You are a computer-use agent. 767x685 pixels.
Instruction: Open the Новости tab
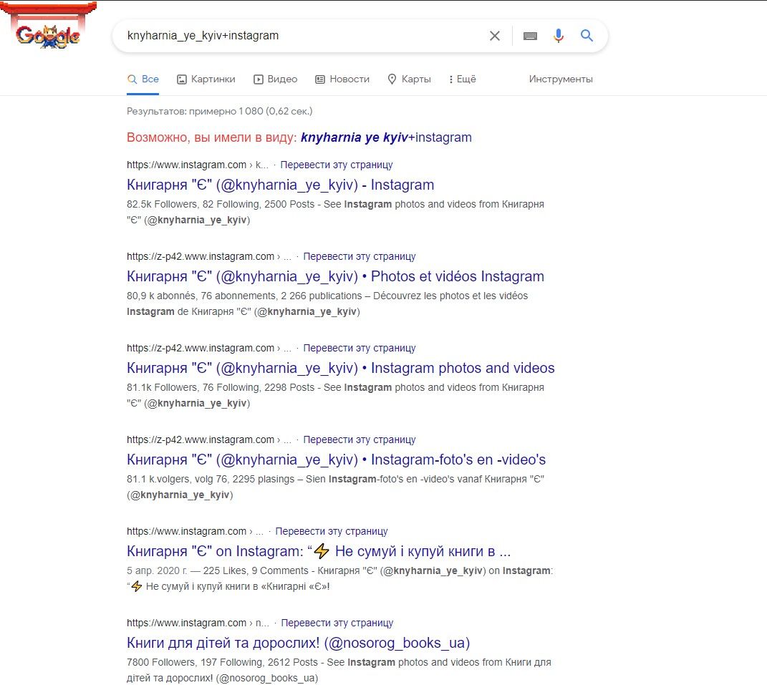pos(342,79)
